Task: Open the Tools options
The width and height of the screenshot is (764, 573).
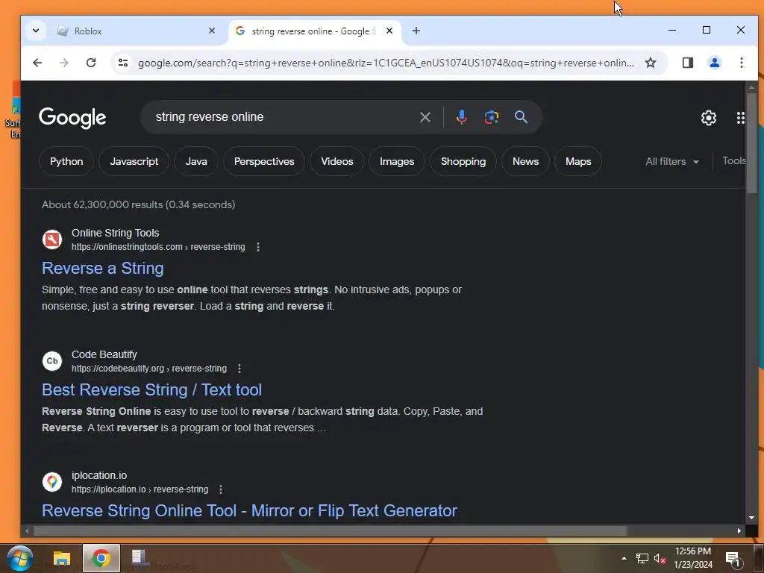Action: pos(733,161)
